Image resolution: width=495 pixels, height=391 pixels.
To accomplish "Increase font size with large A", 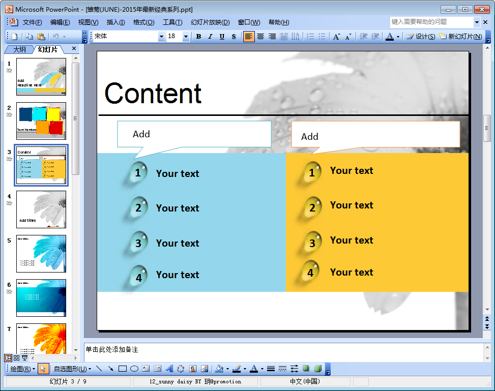I will coord(336,37).
